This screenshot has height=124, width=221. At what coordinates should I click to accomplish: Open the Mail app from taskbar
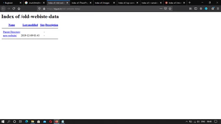pyautogui.click(x=45, y=122)
